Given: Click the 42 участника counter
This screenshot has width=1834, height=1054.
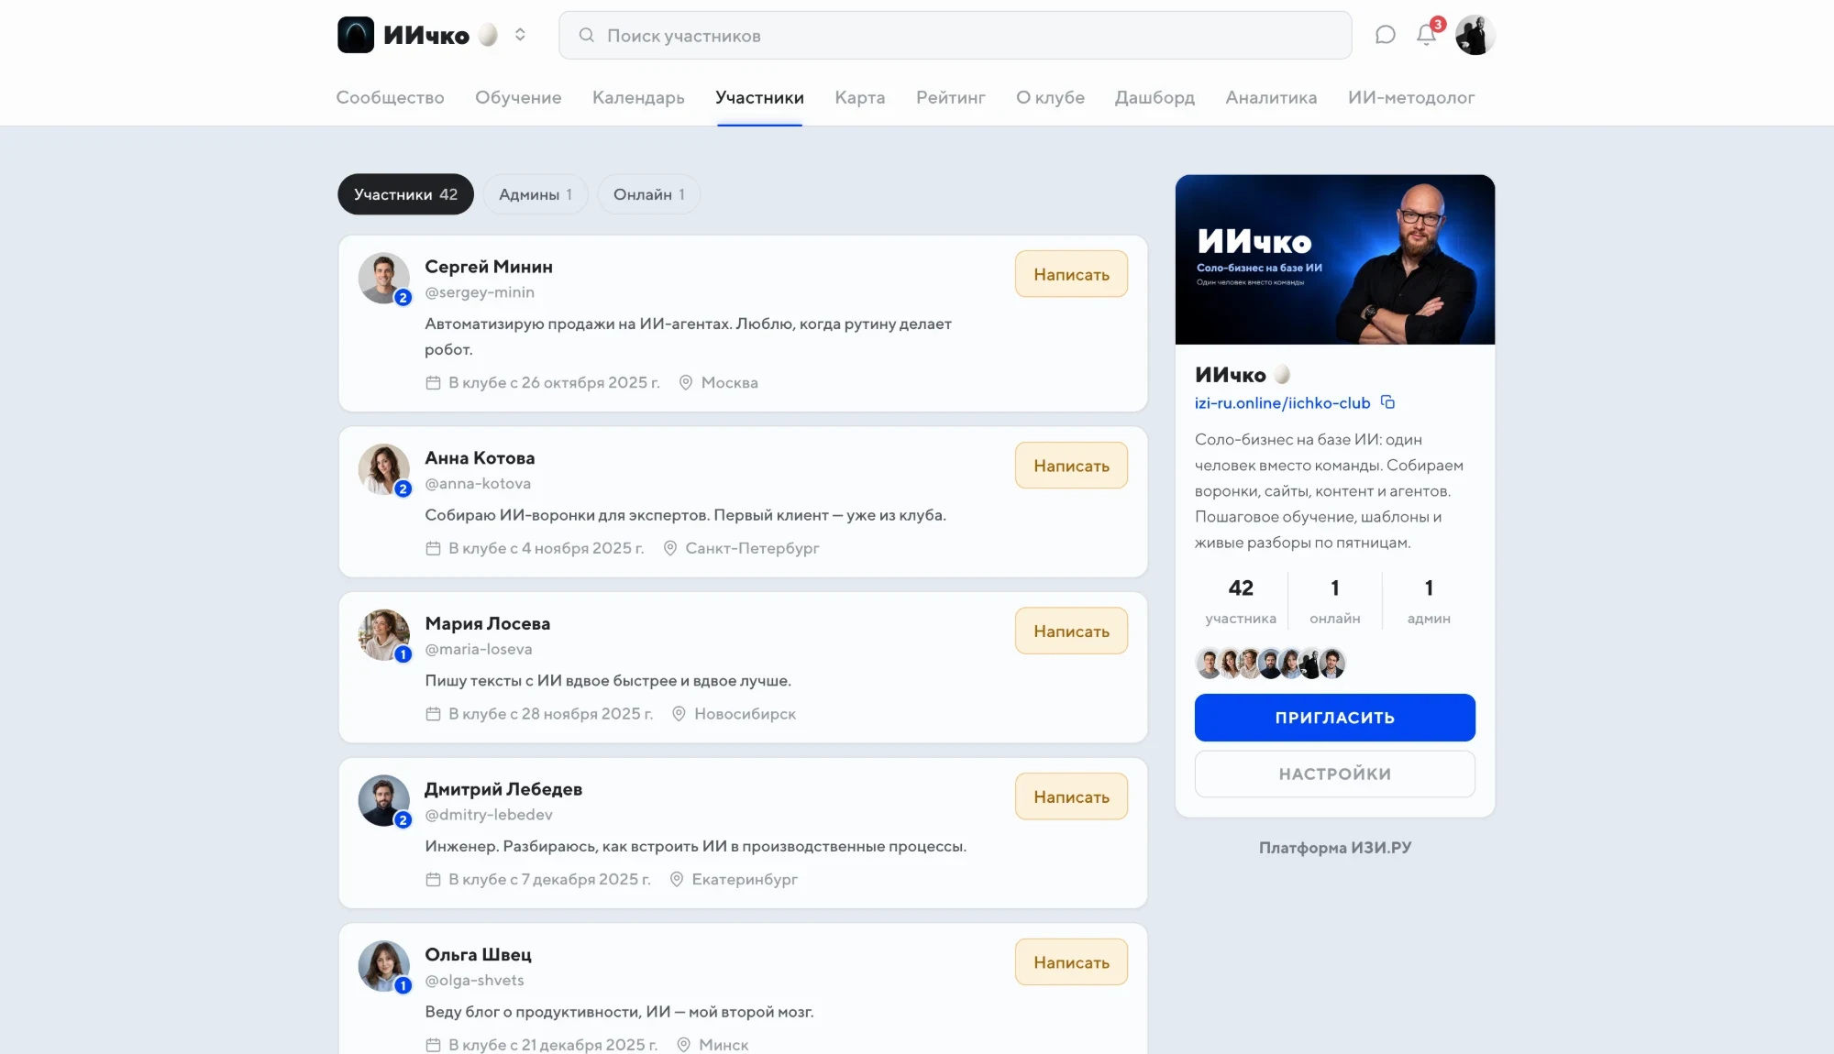Looking at the screenshot, I should (x=1241, y=601).
